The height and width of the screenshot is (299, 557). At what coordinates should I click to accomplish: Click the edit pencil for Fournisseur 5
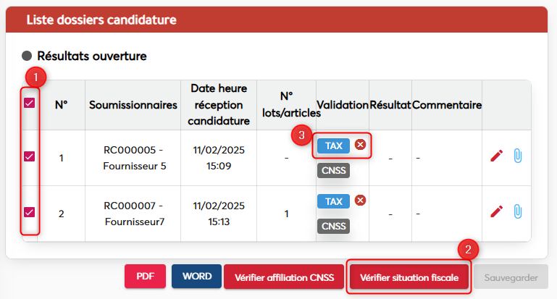tap(496, 156)
